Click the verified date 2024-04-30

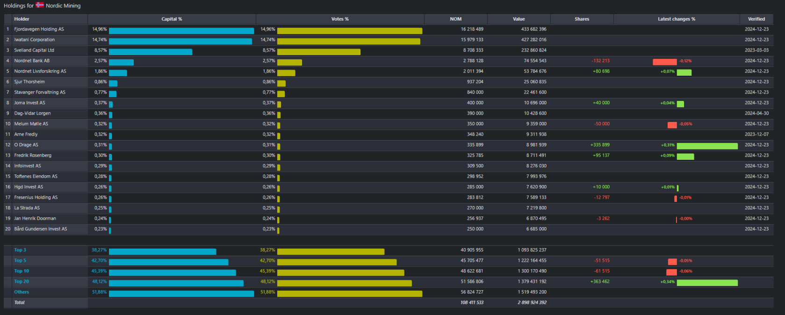pyautogui.click(x=756, y=113)
